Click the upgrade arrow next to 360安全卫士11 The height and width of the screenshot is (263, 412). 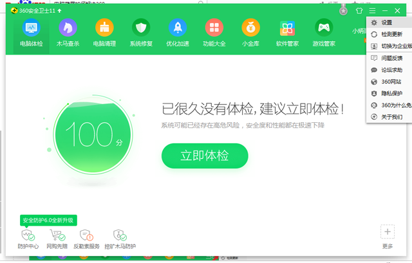click(59, 10)
